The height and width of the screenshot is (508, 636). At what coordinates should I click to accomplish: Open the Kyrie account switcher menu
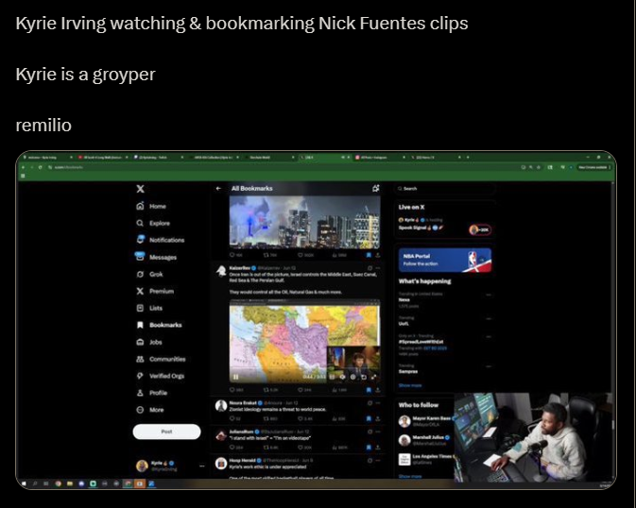[170, 466]
